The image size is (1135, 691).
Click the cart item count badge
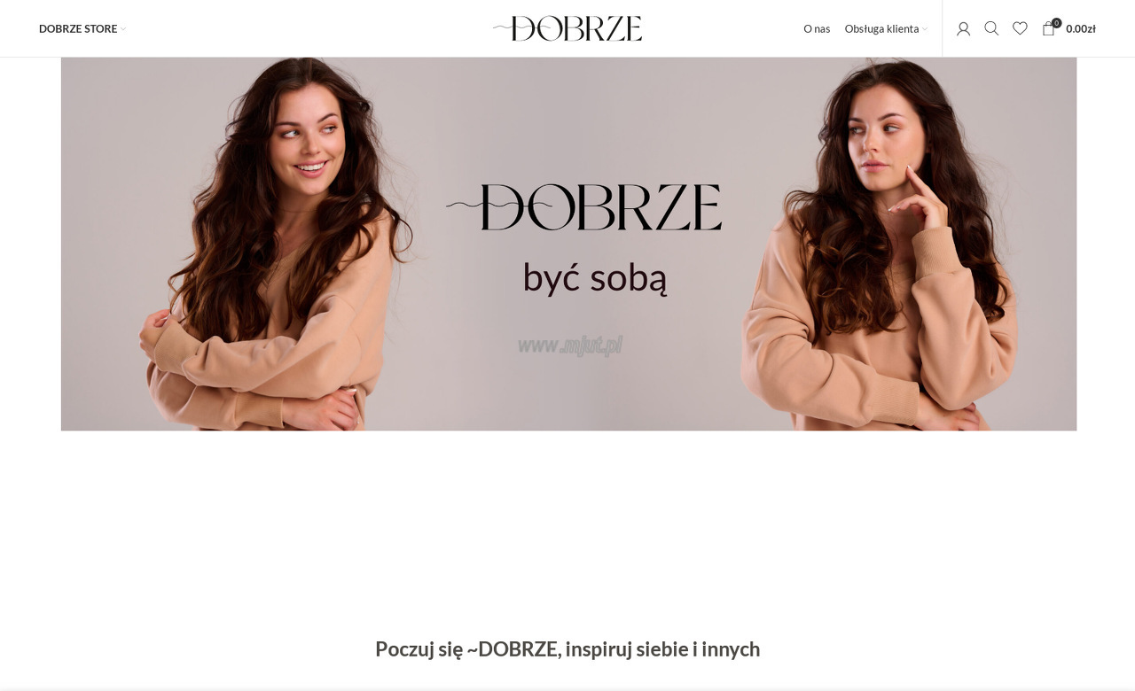[x=1056, y=23]
